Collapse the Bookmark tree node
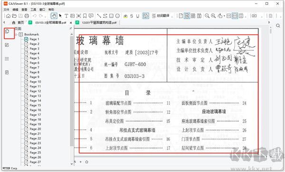 point(16,34)
